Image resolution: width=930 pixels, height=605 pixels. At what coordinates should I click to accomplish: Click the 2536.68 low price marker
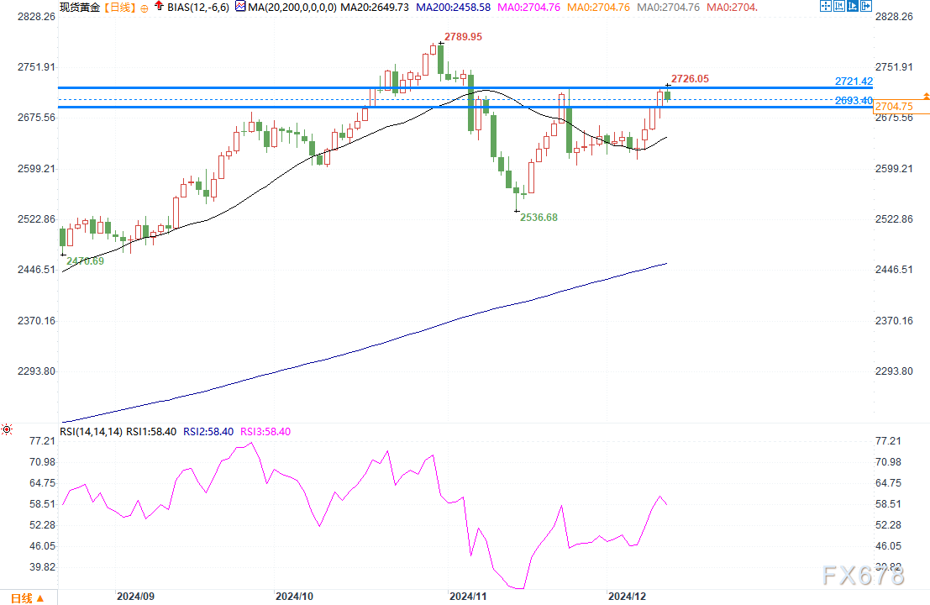[539, 217]
